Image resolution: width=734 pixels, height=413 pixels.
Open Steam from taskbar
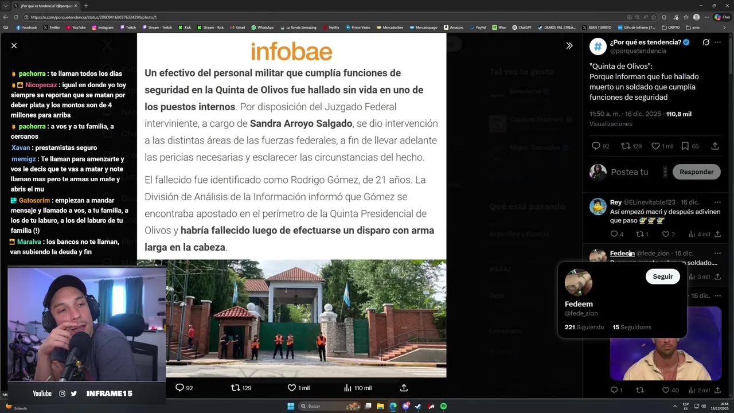click(x=418, y=406)
